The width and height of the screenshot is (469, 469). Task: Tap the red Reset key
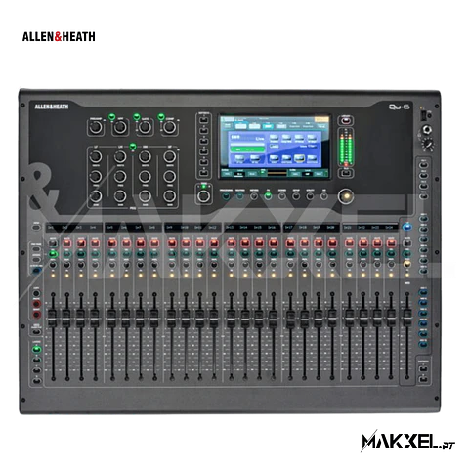point(36,315)
